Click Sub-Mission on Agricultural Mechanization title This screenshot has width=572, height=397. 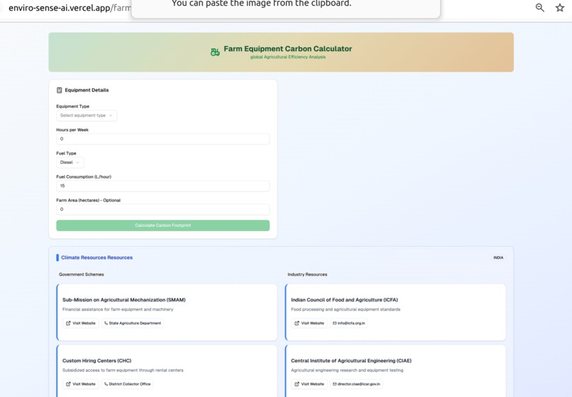pos(124,300)
